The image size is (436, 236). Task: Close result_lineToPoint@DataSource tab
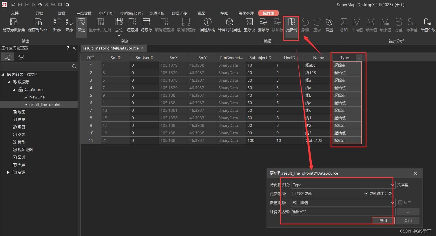[x=142, y=48]
